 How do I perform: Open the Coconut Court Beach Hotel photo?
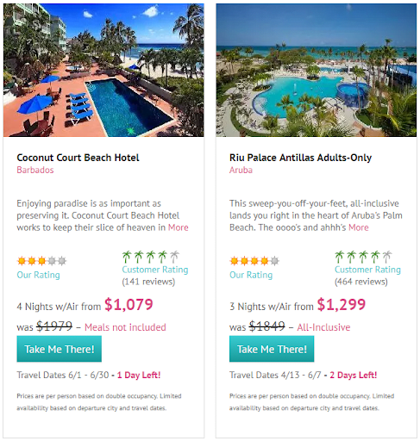103,70
